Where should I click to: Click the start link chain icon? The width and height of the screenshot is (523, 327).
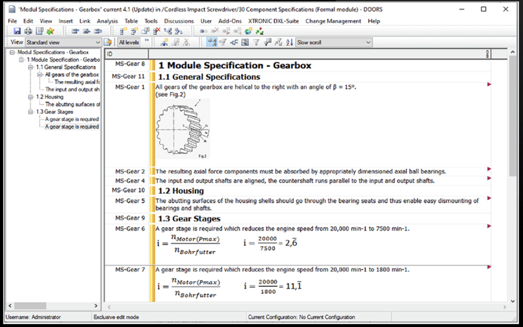pos(203,31)
